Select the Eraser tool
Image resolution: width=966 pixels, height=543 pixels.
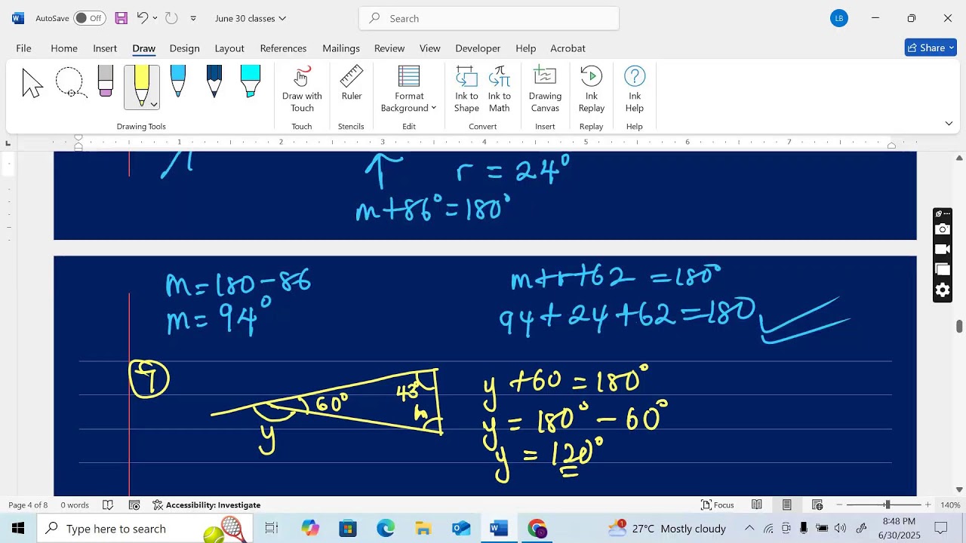(106, 83)
